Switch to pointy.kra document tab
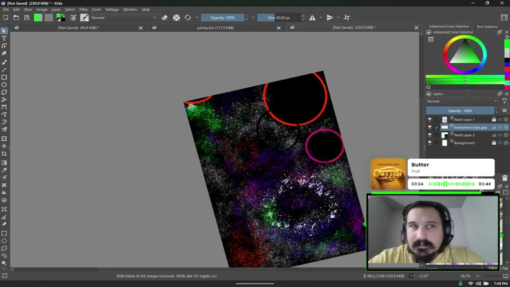Screen dimensions: 510x287 click(x=216, y=28)
